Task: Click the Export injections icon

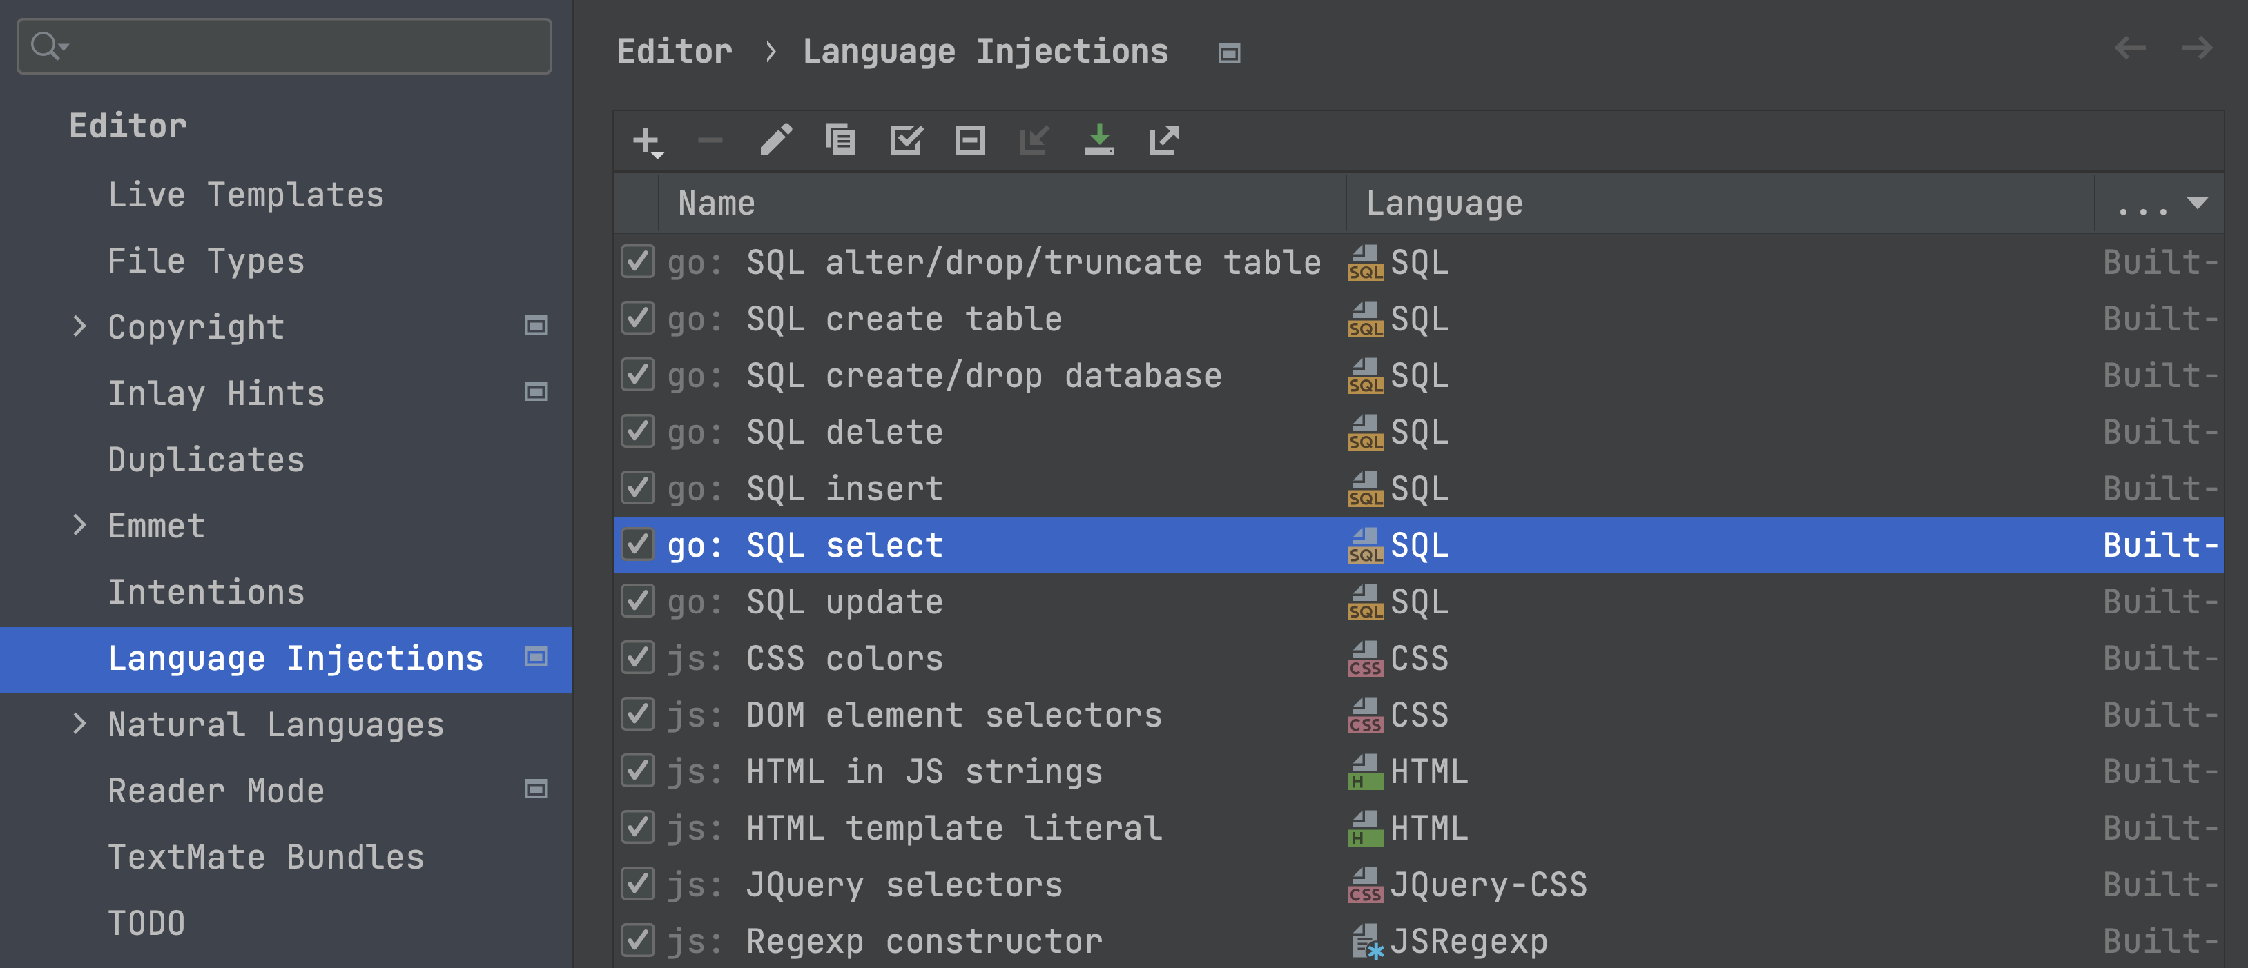Action: 1164,139
